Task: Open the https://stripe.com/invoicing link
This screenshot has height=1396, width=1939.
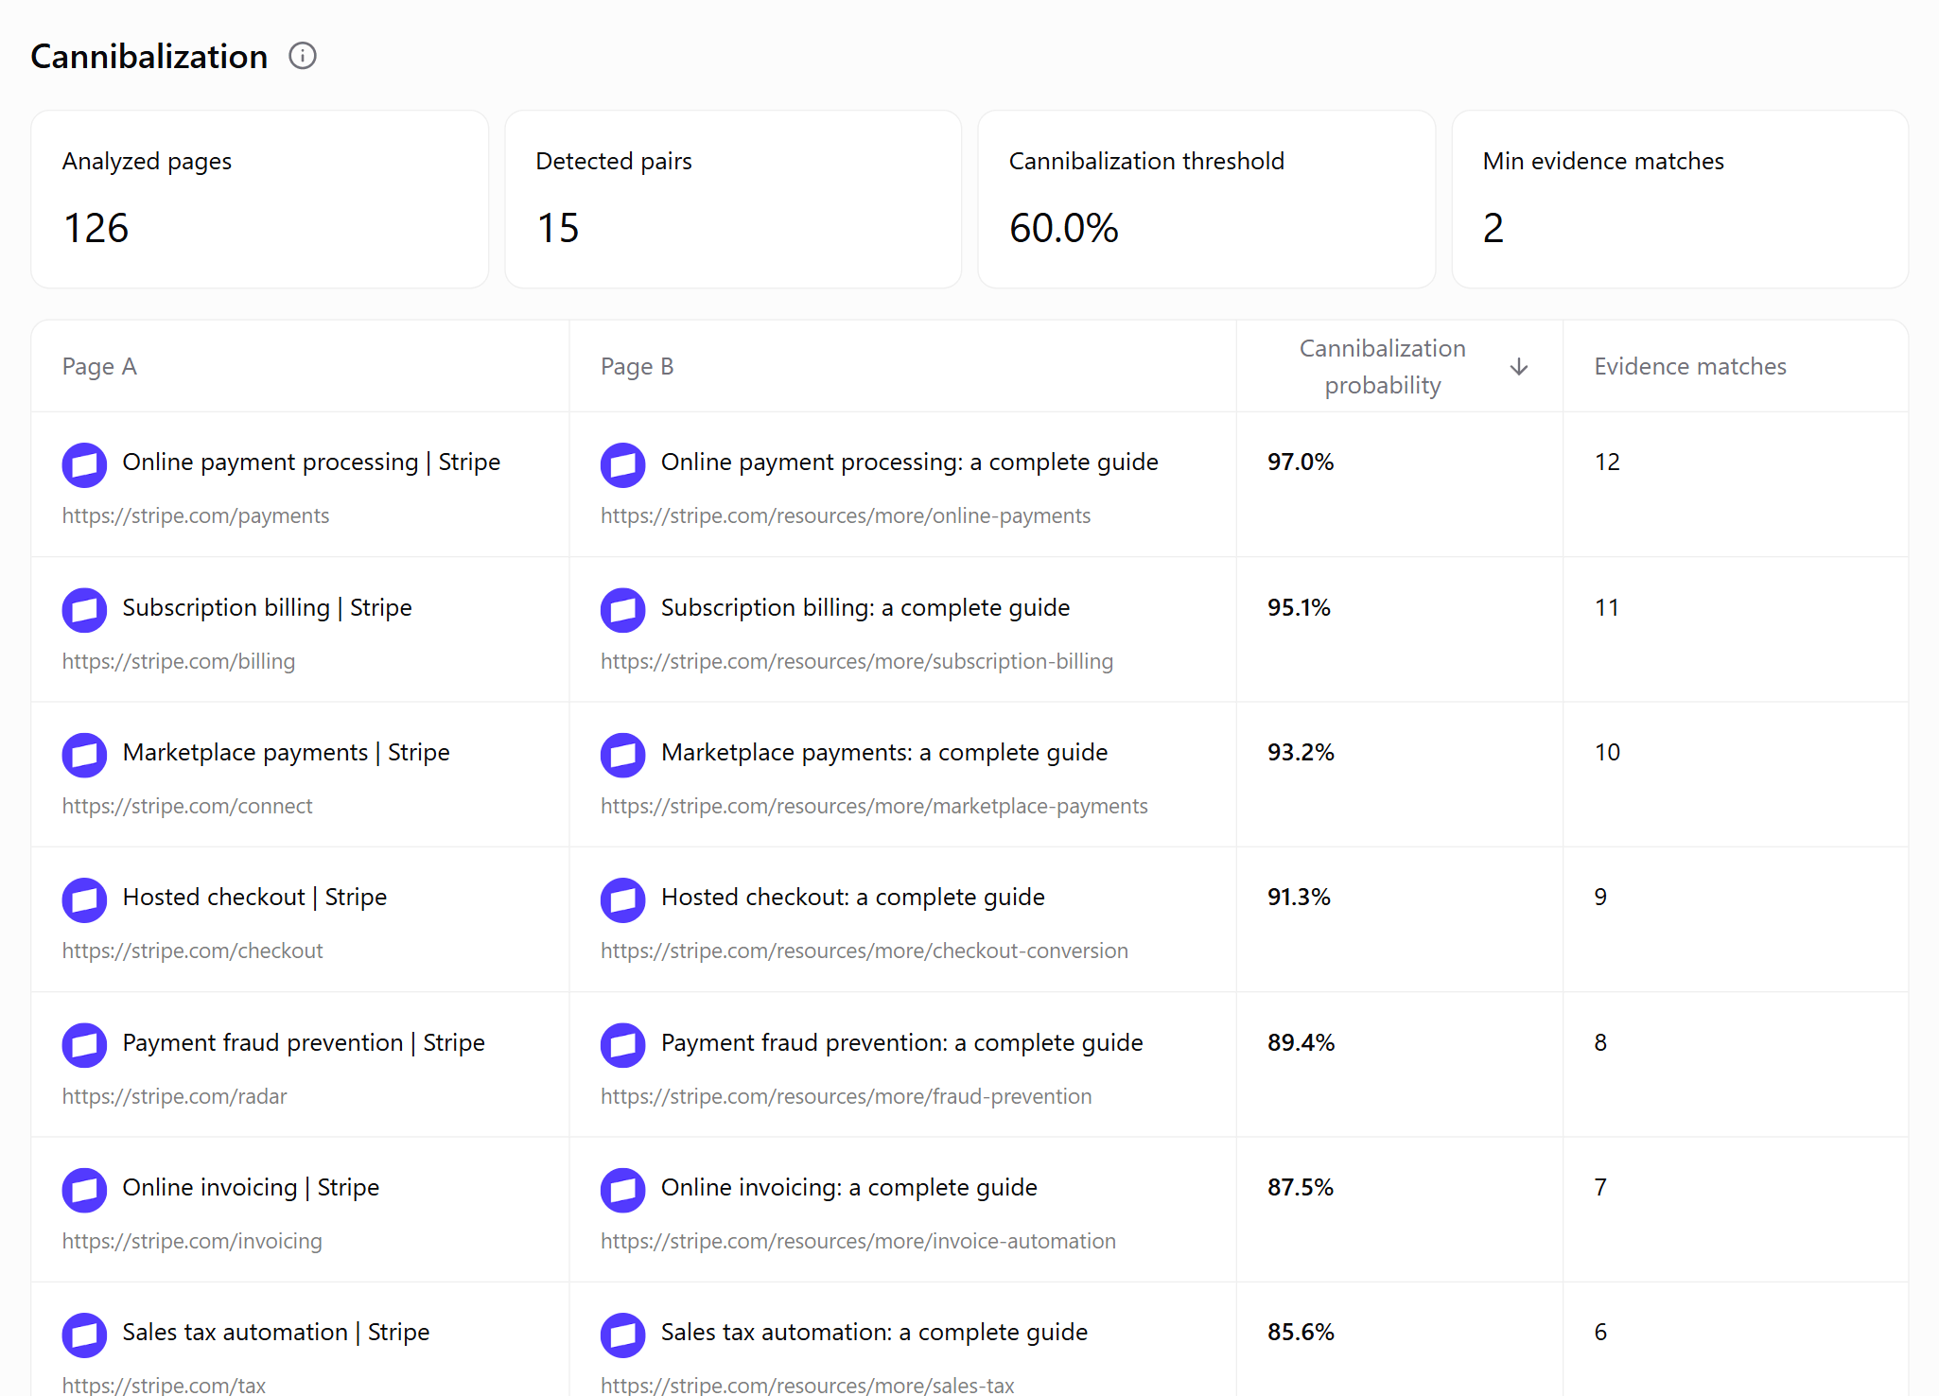Action: (192, 1241)
